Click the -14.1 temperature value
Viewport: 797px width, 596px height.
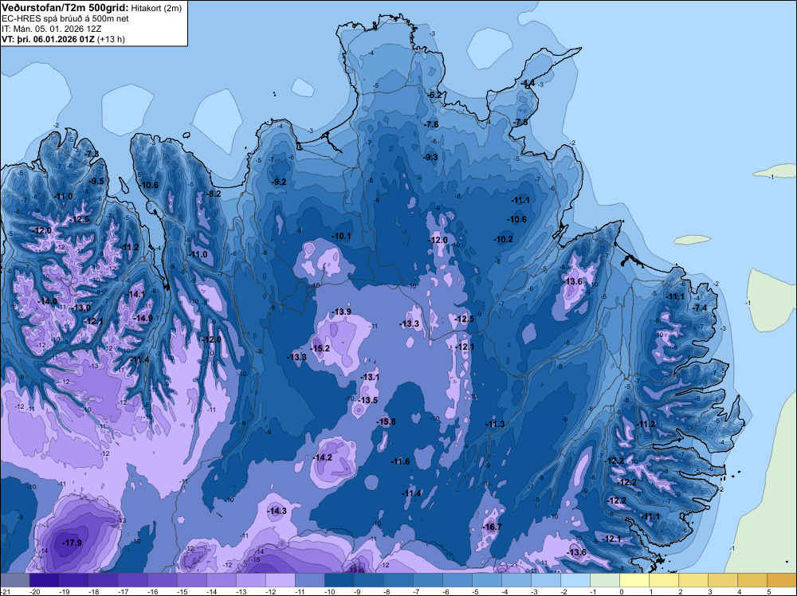[135, 294]
